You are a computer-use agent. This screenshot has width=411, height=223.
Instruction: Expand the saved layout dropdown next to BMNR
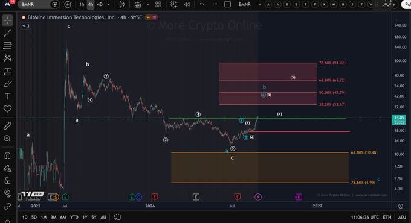[x=259, y=4]
